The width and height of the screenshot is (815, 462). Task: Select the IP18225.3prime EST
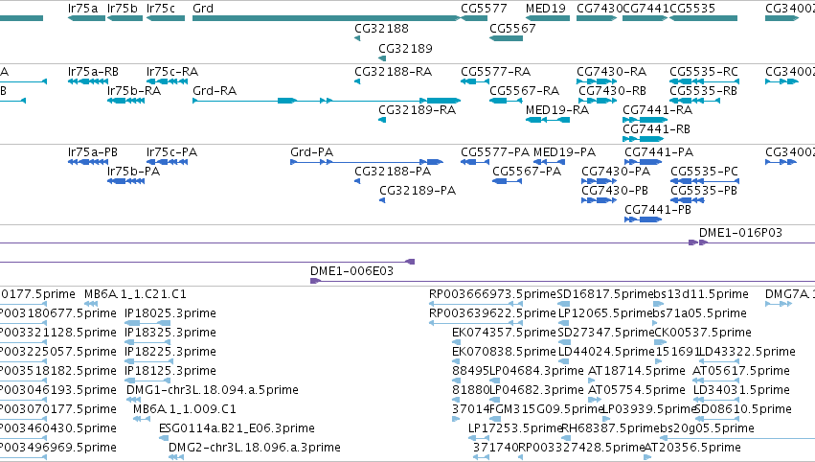point(147,361)
